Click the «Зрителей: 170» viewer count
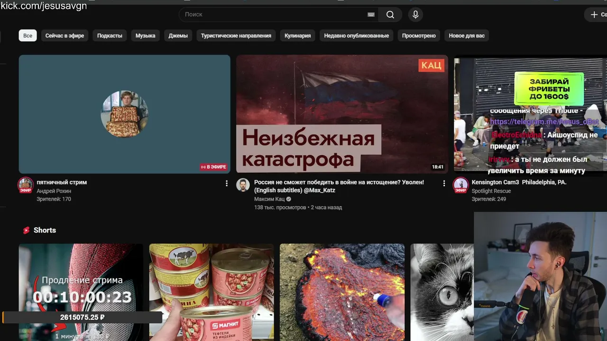The height and width of the screenshot is (341, 607). point(54,199)
